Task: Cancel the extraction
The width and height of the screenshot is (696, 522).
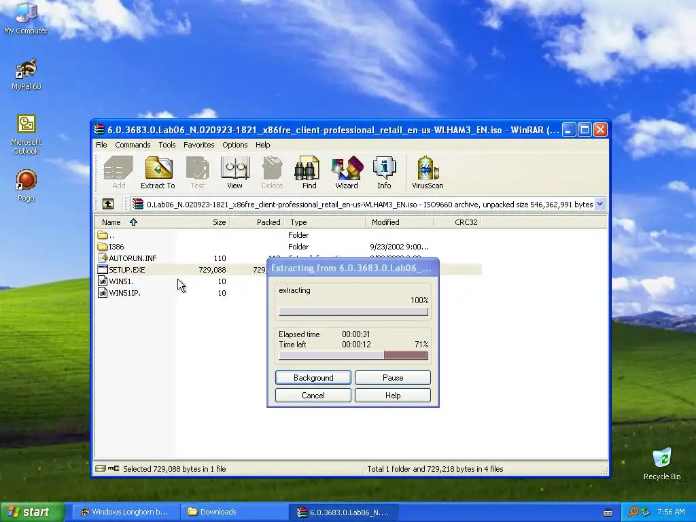Action: coord(313,396)
